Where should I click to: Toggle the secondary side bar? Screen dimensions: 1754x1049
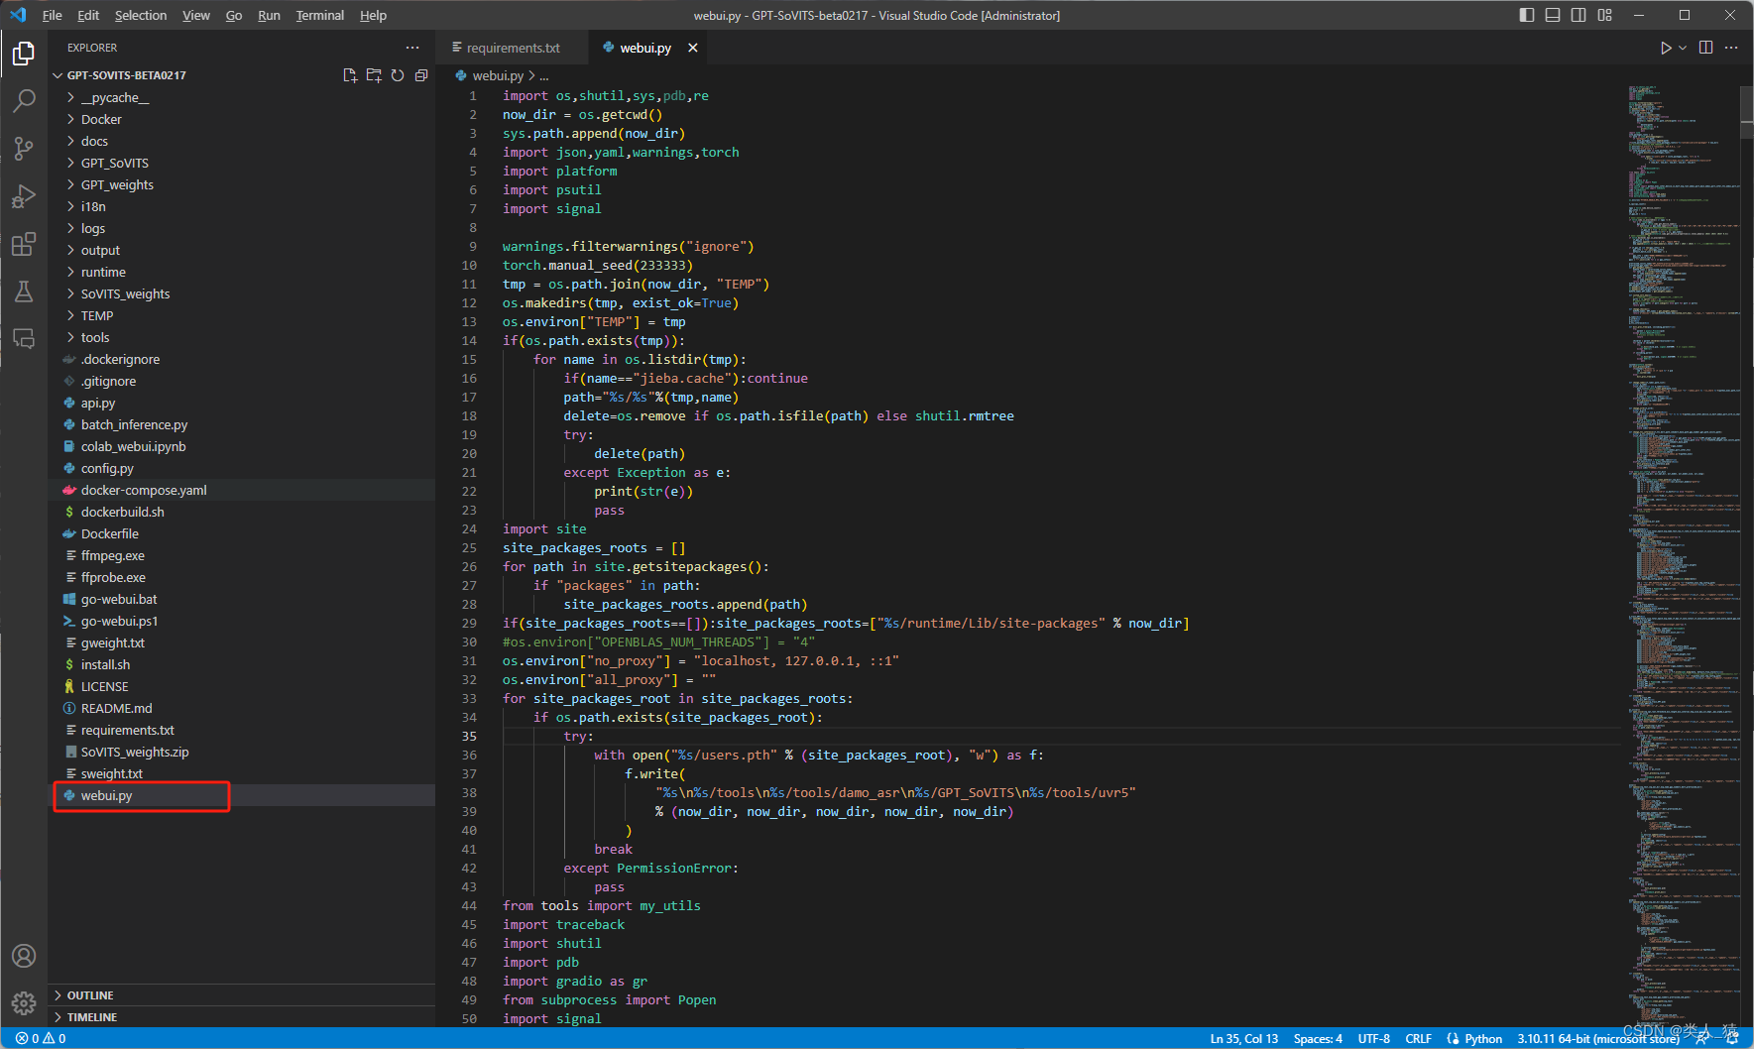[x=1579, y=15]
